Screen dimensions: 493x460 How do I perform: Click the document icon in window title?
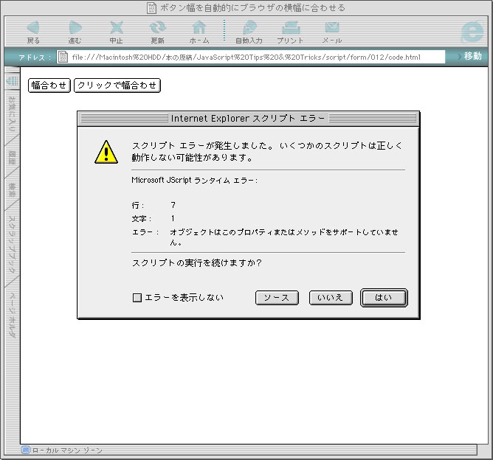[x=151, y=8]
